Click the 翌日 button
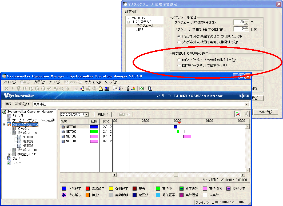 (124, 114)
